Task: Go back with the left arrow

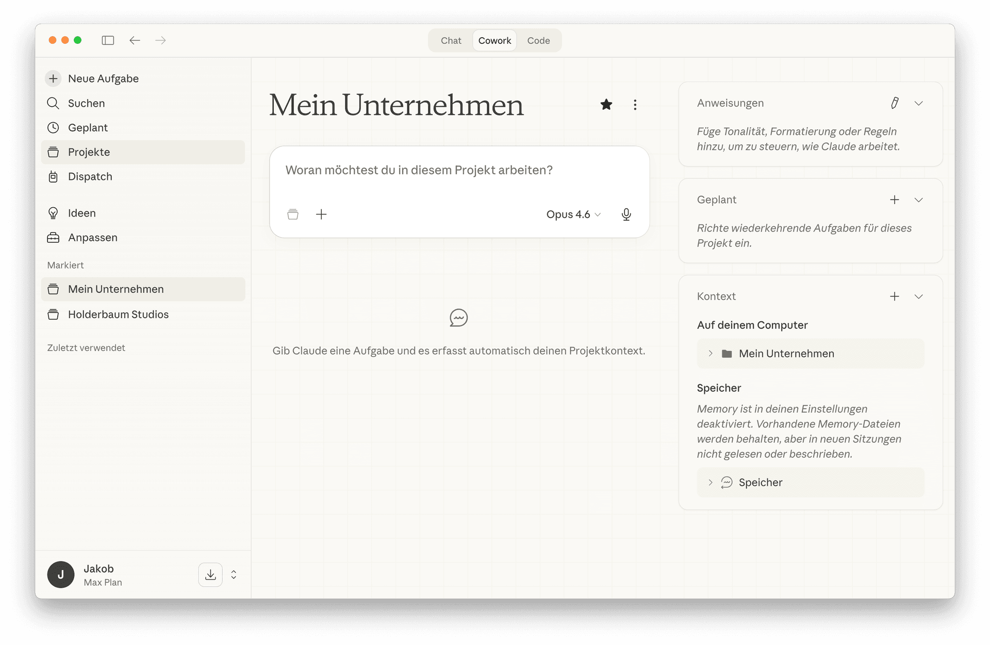Action: 135,40
